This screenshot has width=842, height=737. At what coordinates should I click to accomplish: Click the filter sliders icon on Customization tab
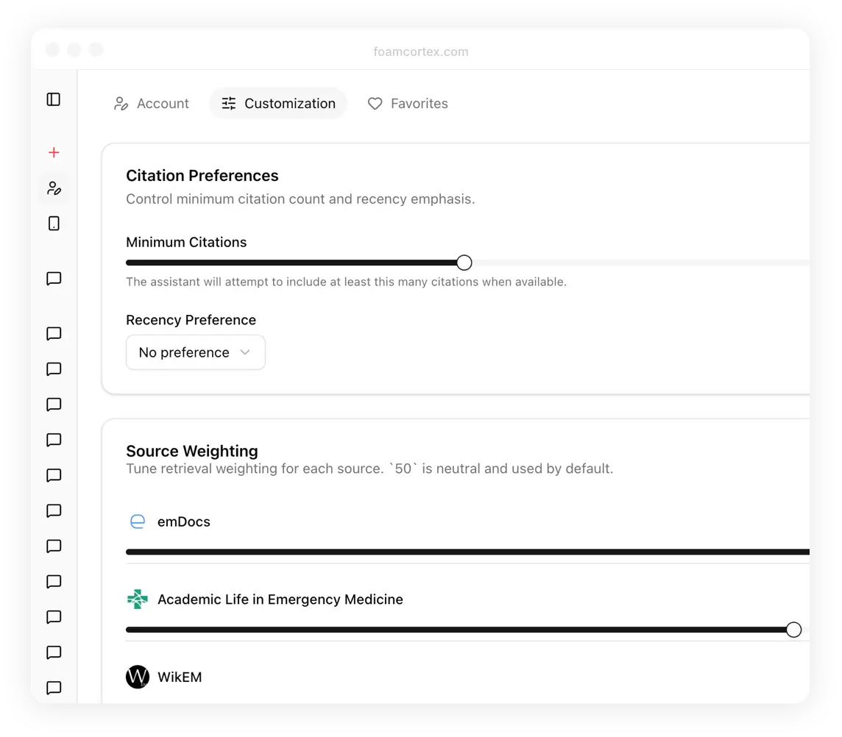coord(229,104)
